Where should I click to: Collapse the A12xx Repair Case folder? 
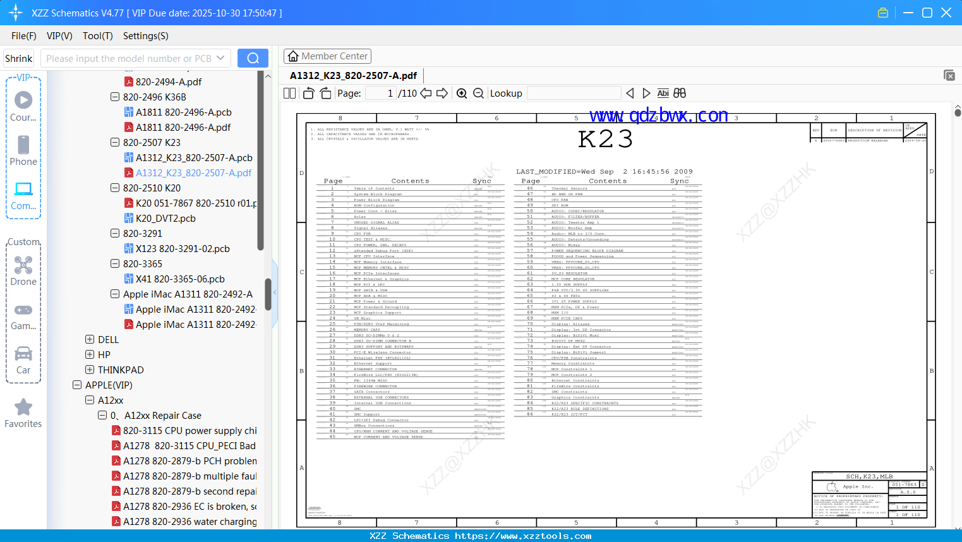click(102, 416)
